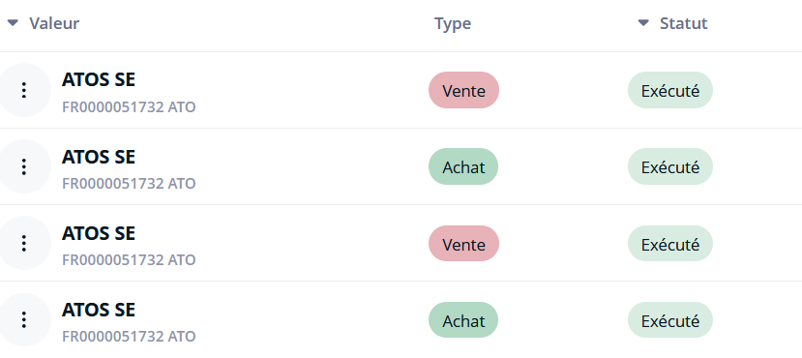Open the ATOS SE name in the third row

pos(99,233)
